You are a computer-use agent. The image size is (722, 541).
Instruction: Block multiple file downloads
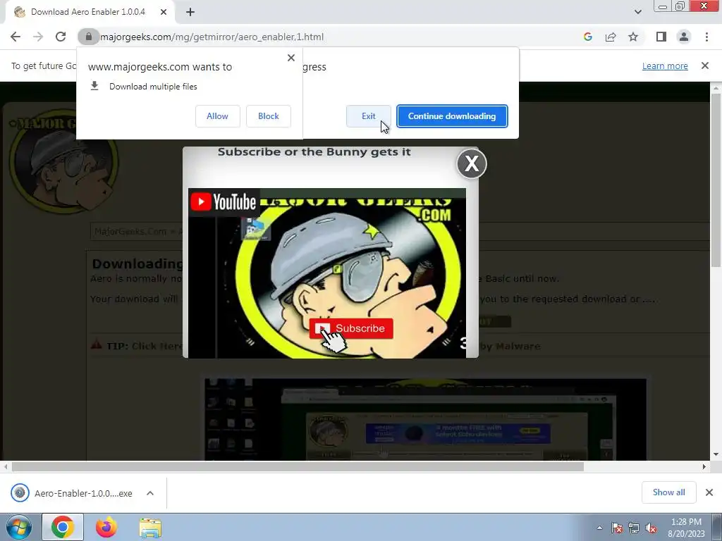point(269,116)
